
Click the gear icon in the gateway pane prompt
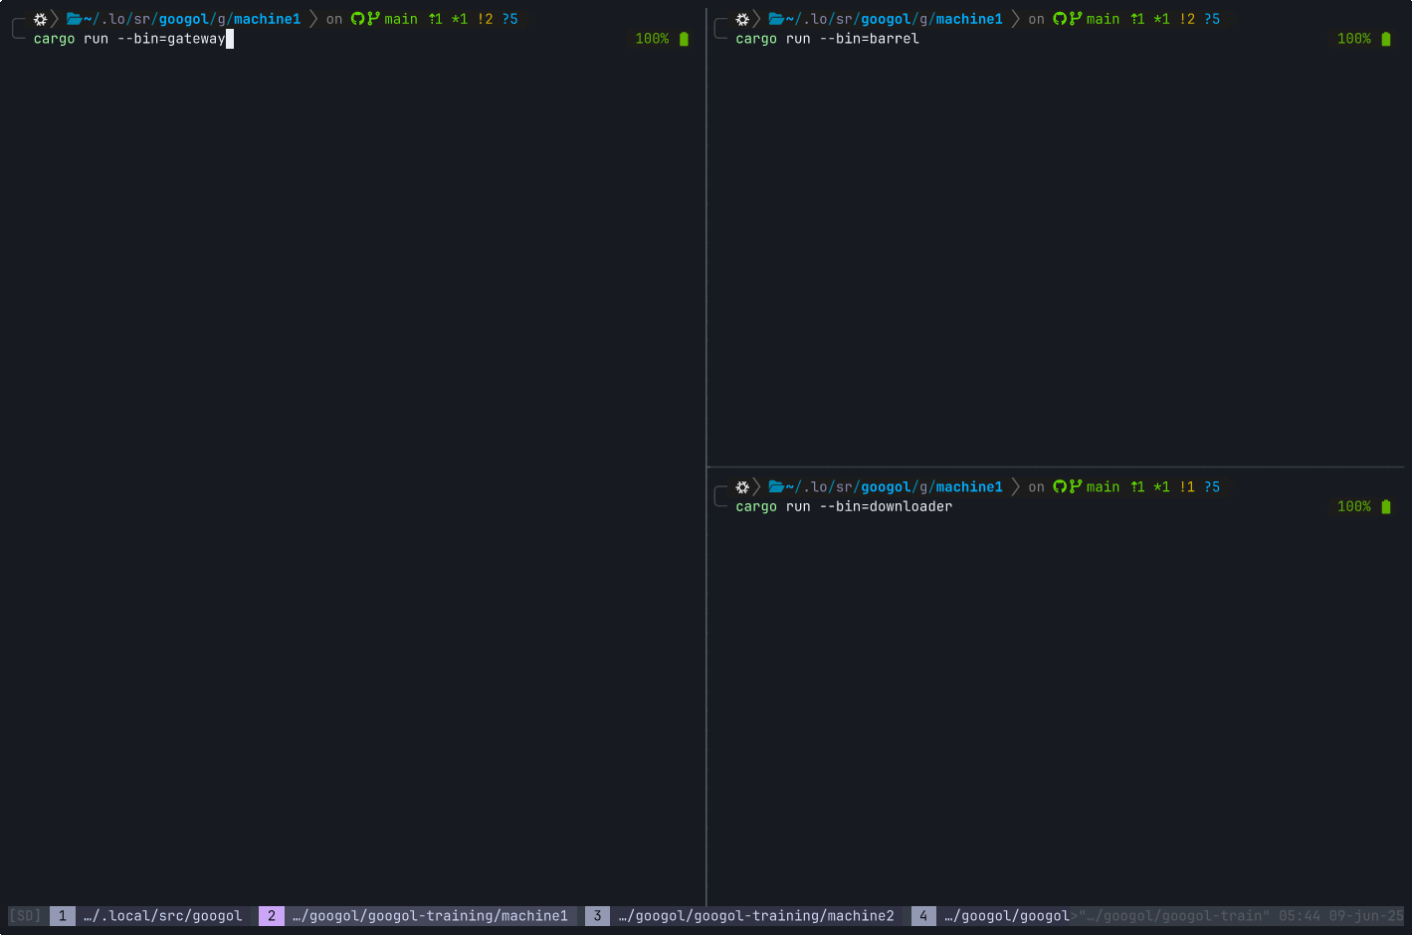tap(41, 19)
